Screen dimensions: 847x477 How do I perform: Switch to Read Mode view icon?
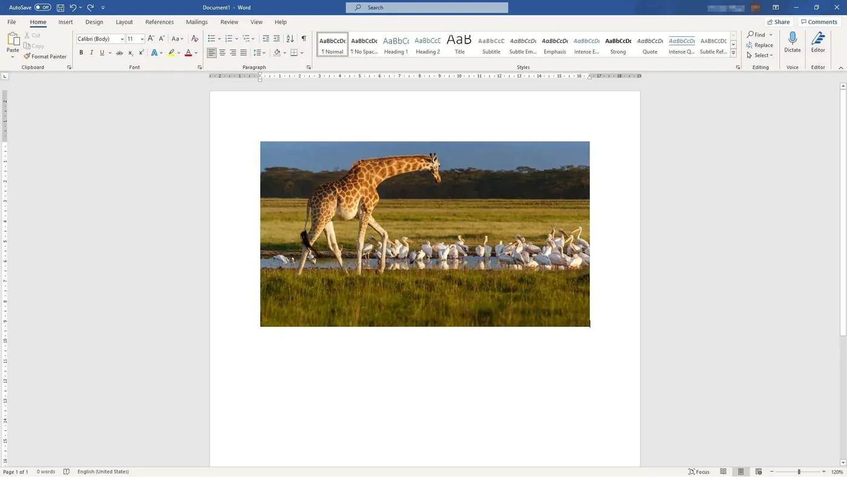point(723,472)
